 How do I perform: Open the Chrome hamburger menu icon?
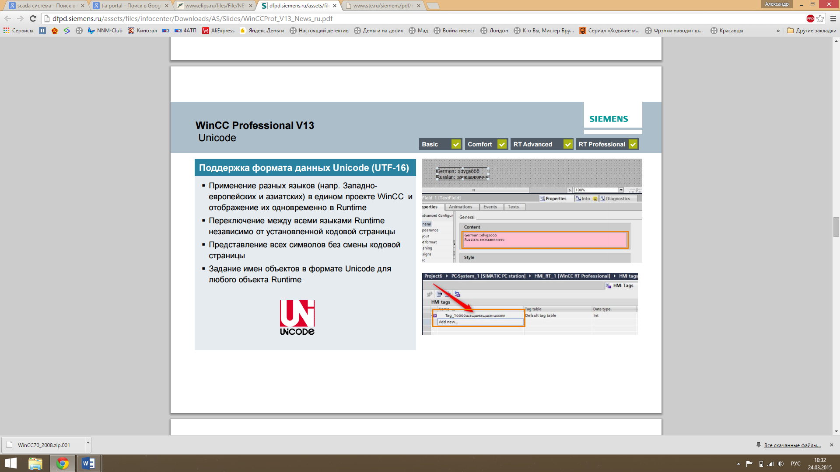833,18
